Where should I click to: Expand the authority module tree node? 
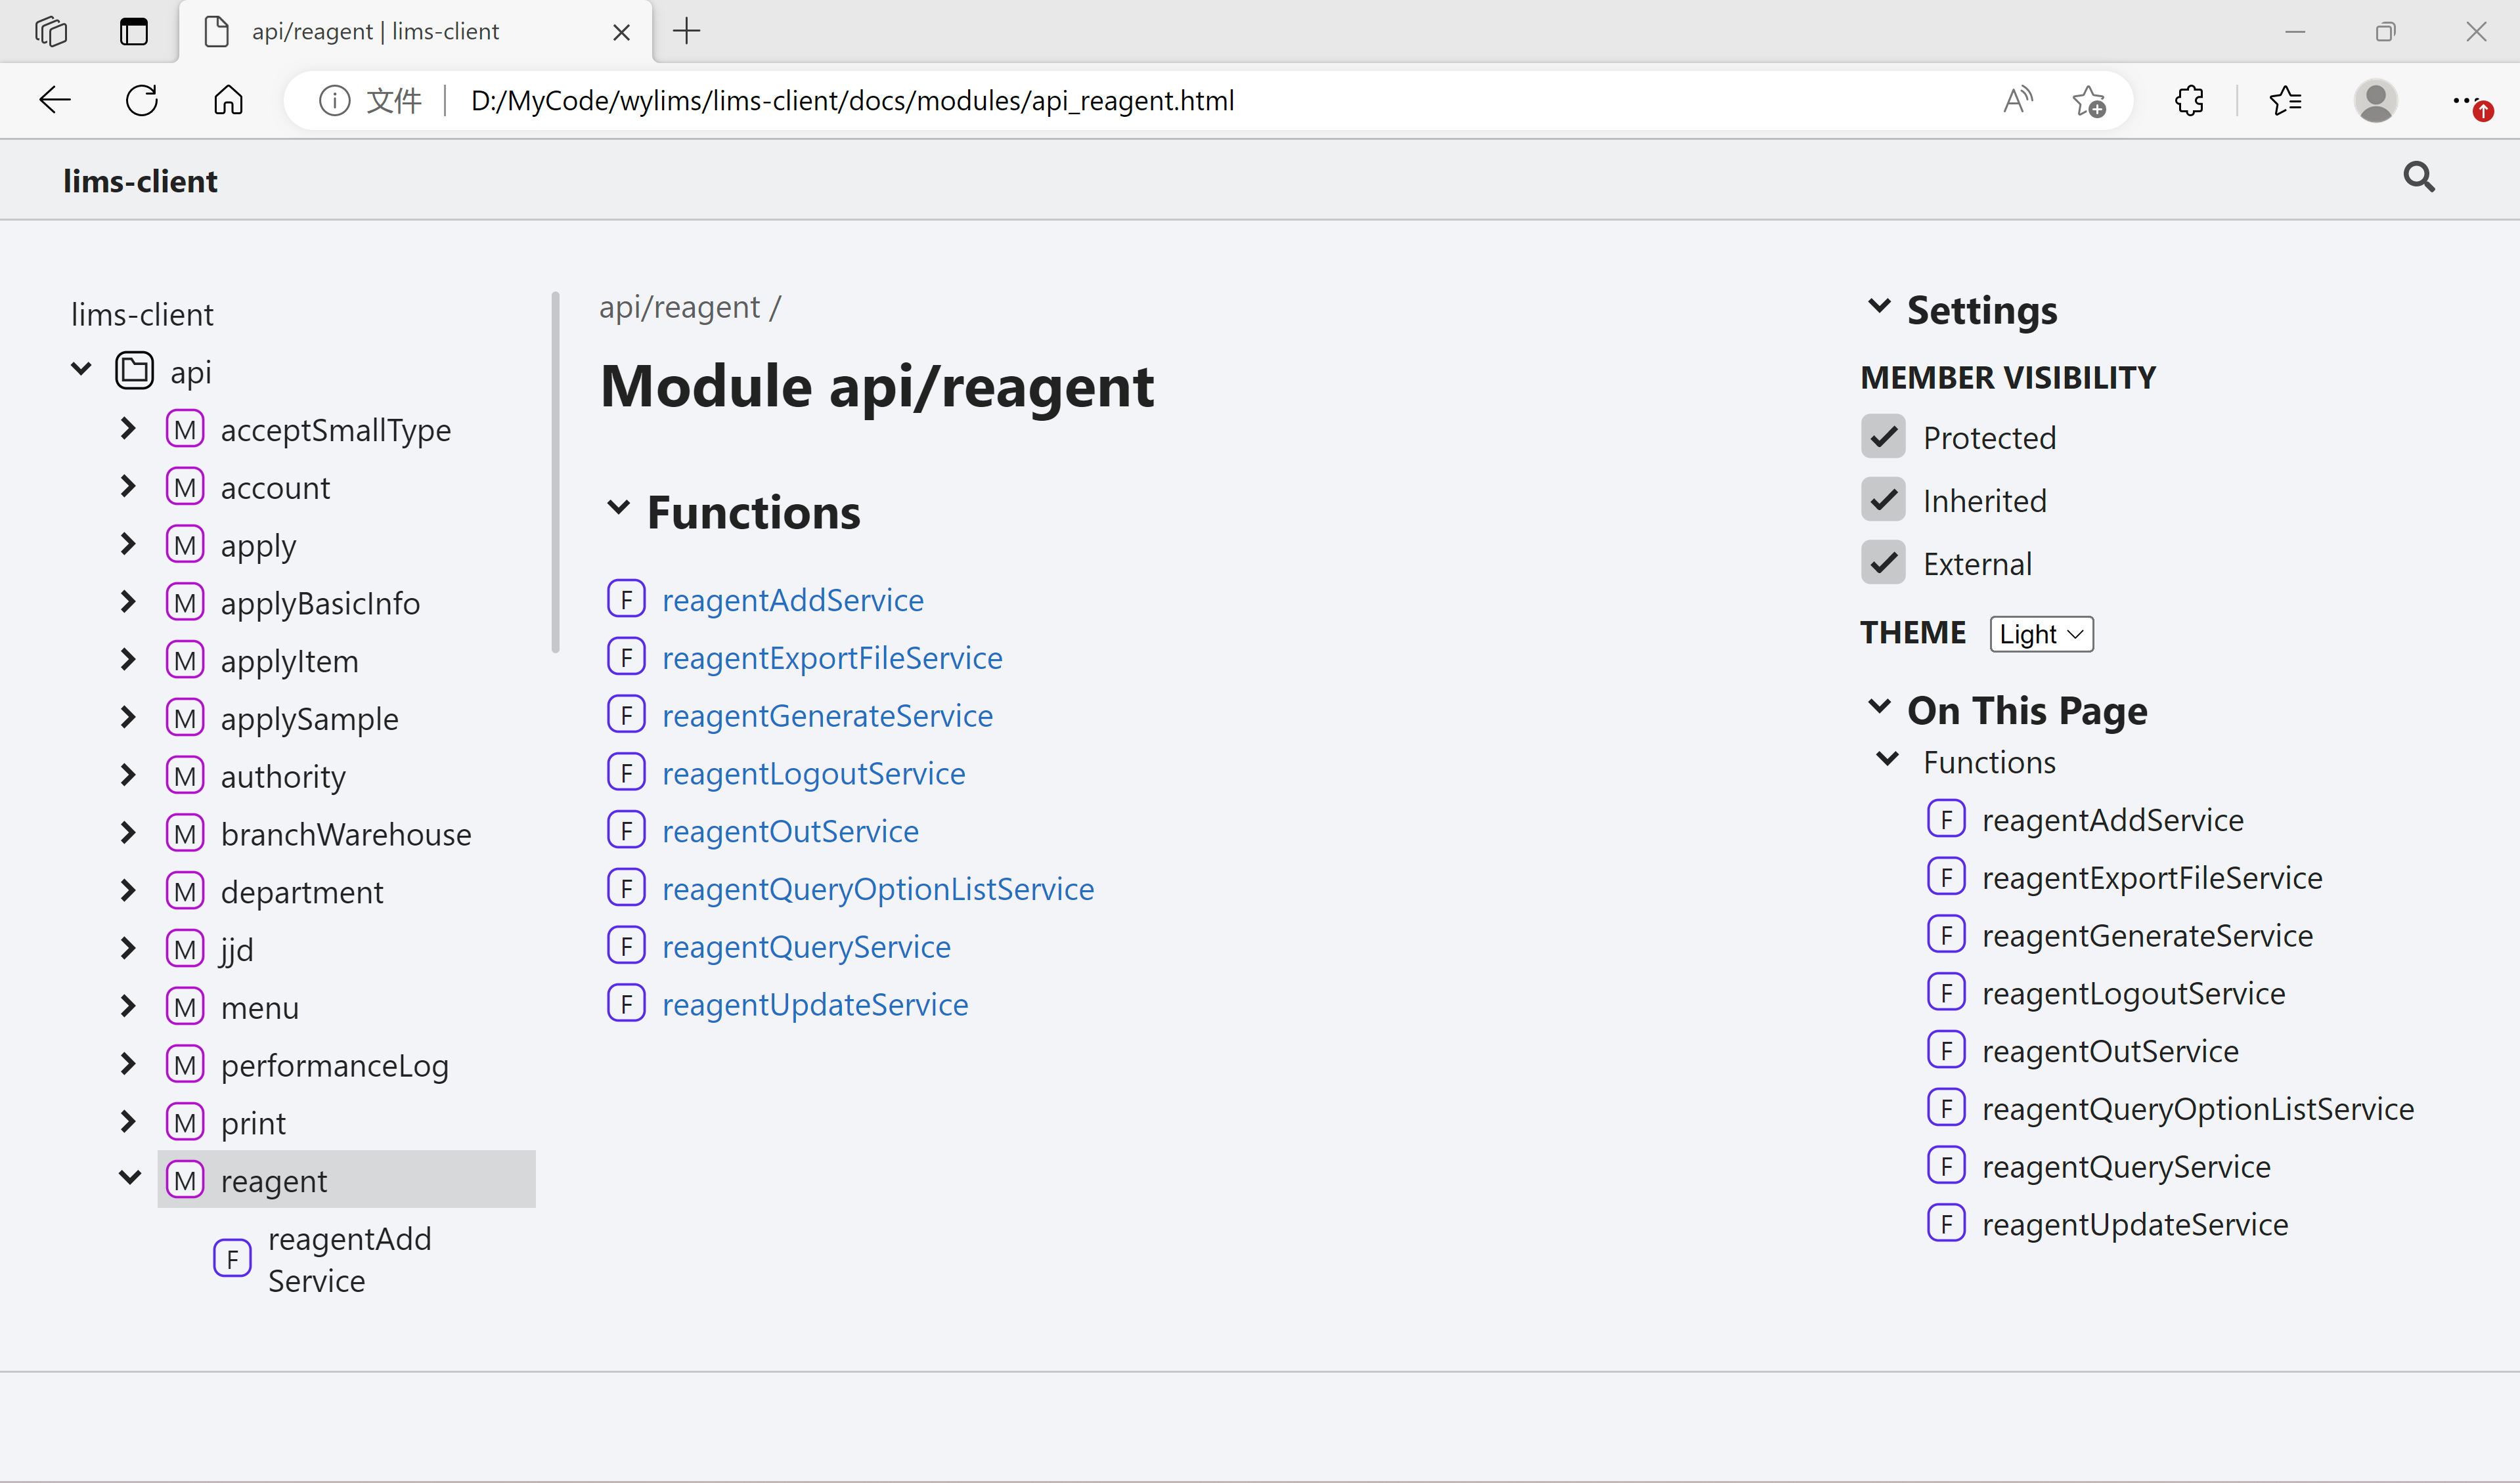pyautogui.click(x=128, y=775)
